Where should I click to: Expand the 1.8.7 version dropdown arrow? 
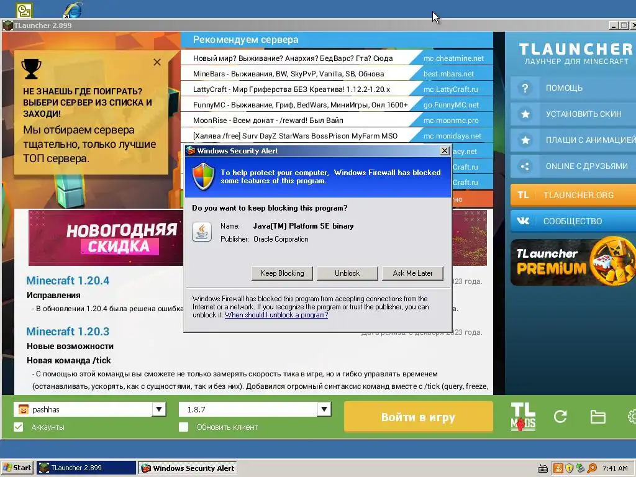(x=324, y=409)
